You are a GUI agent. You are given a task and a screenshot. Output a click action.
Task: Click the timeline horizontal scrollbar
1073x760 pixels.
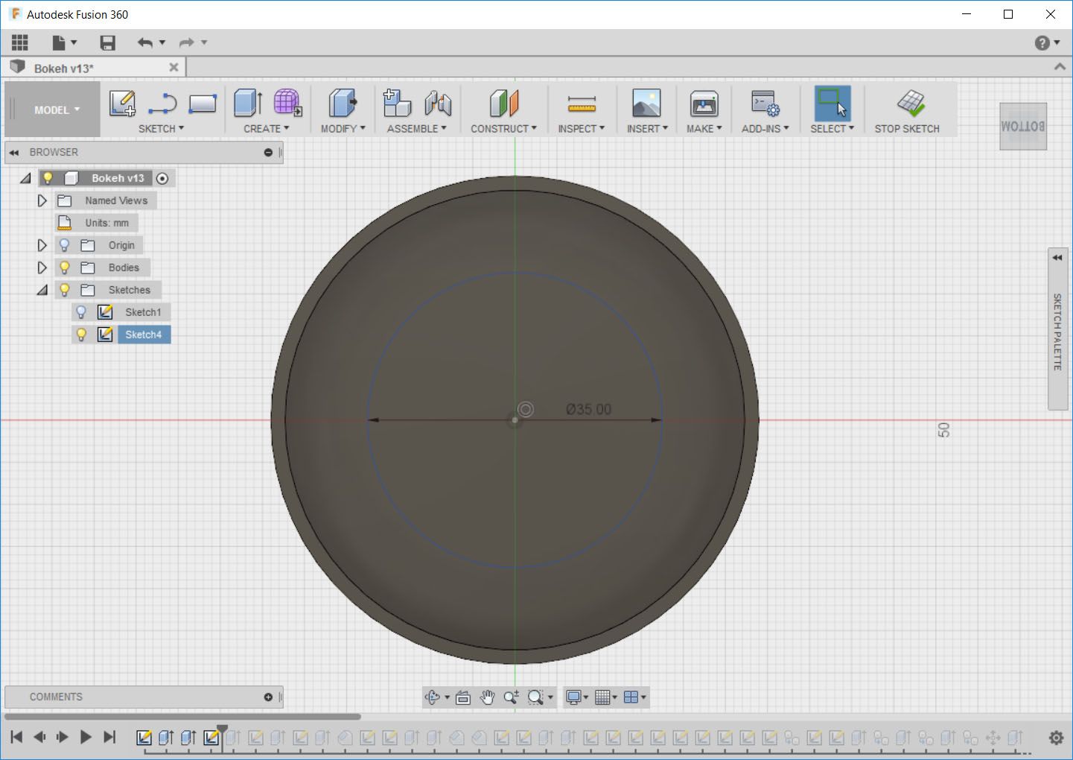click(182, 717)
